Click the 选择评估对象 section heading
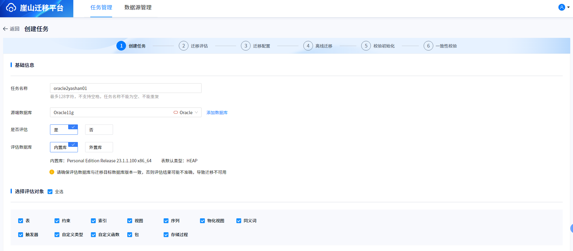 (x=29, y=191)
